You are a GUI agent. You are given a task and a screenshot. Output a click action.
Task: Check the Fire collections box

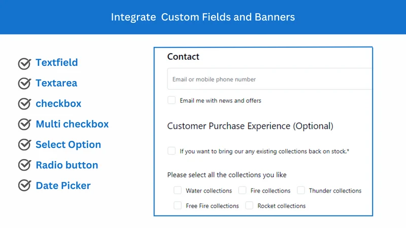[x=243, y=191]
